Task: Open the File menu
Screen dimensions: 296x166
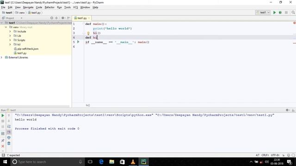Action: (3, 7)
